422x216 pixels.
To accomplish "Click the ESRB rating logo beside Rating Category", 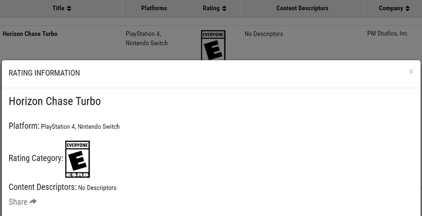I will (77, 159).
